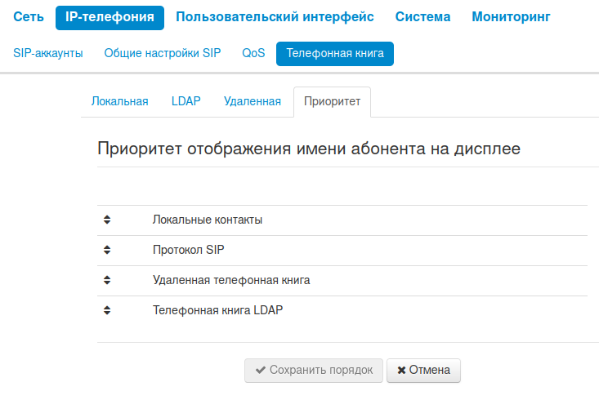This screenshot has width=599, height=400.
Task: Open the Система menu
Action: tap(422, 16)
